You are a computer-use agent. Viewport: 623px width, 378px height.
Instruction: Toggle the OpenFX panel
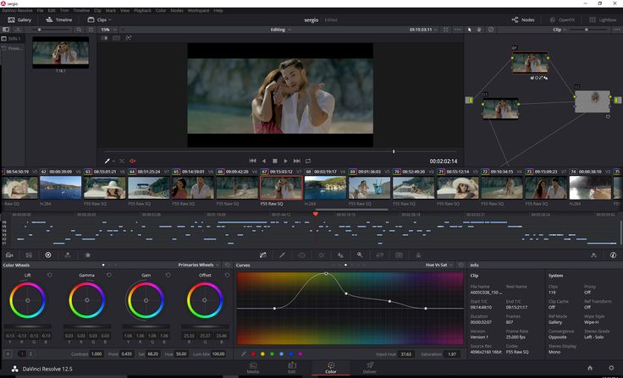point(563,19)
